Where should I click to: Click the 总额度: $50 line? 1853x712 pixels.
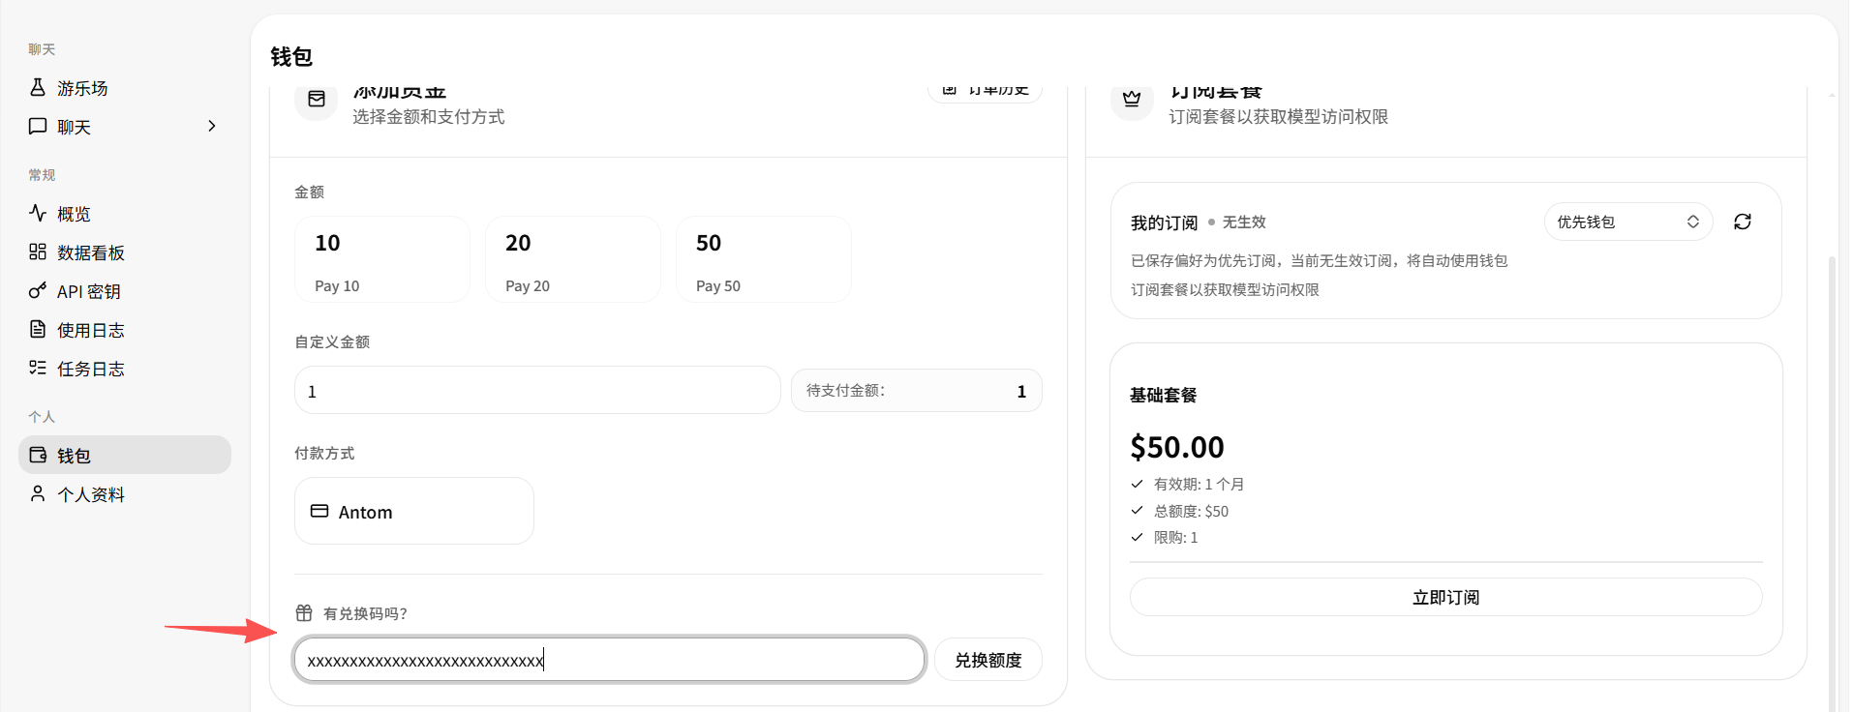click(1180, 511)
